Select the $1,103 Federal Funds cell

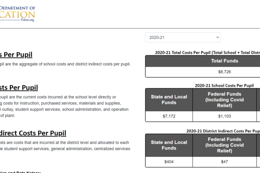(x=224, y=116)
